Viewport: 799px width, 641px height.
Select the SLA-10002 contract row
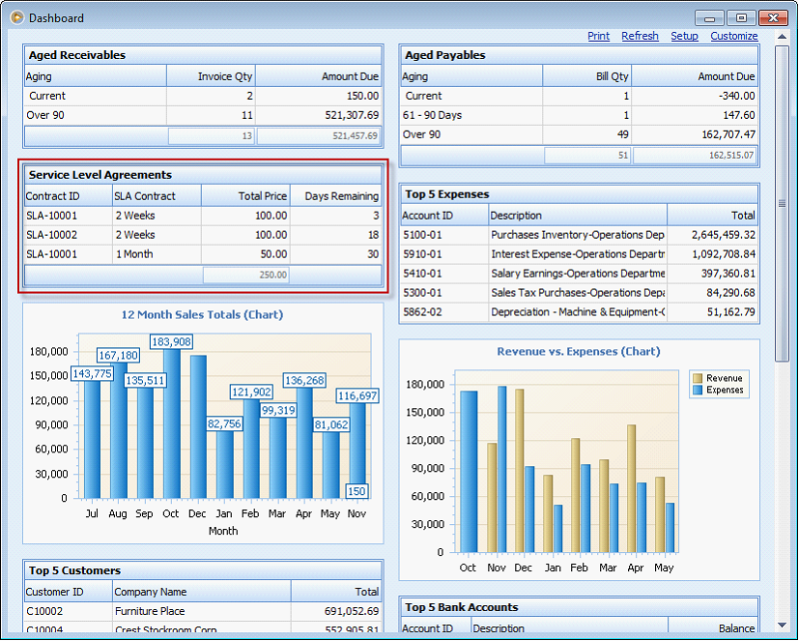click(203, 235)
